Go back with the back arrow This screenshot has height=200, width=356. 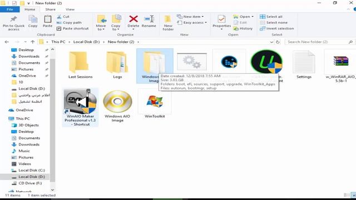(7, 42)
